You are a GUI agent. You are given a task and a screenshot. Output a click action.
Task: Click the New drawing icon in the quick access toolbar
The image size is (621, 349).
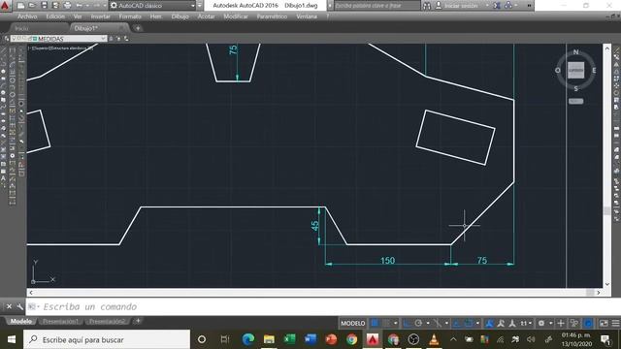(x=21, y=6)
